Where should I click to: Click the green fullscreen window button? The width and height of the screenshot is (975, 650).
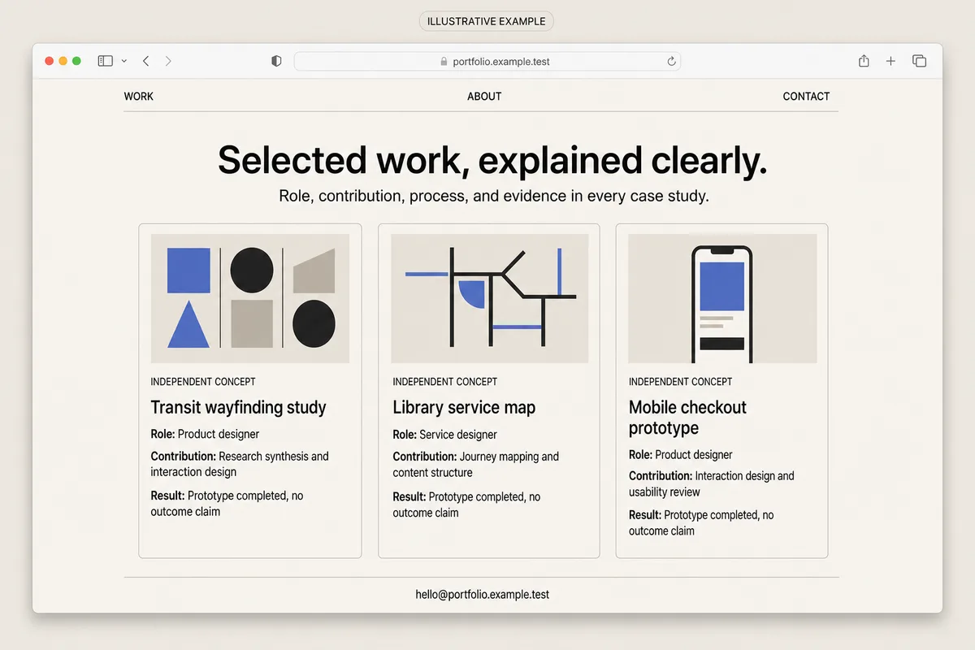76,61
